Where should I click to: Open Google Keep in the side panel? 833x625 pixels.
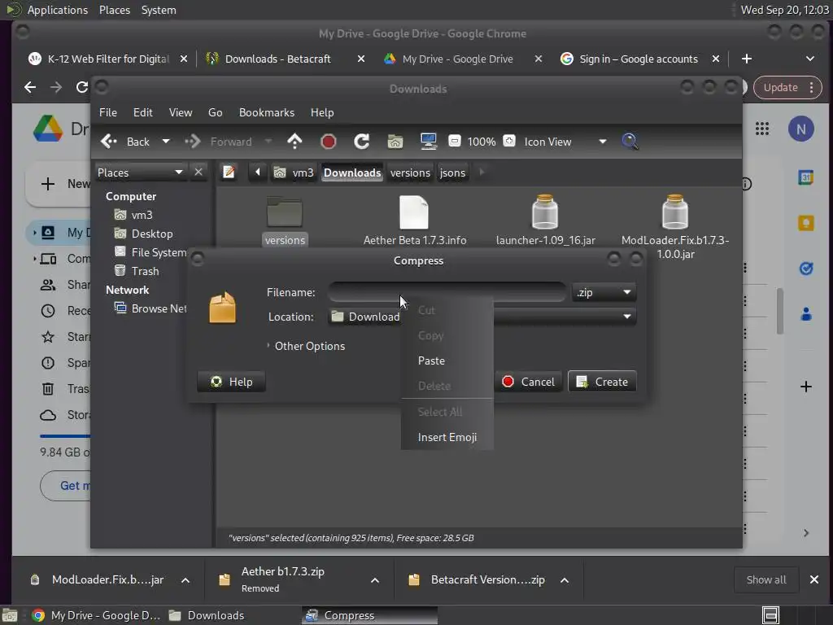805,223
